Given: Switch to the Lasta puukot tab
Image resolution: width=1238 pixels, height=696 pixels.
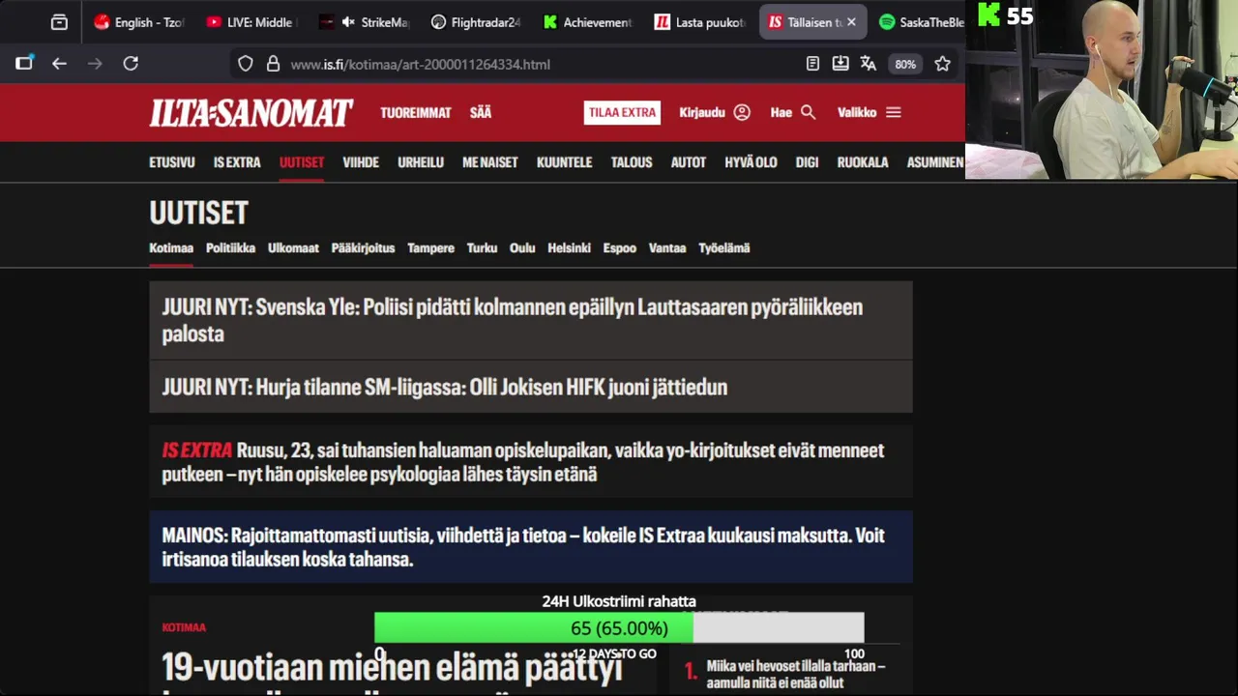Looking at the screenshot, I should (x=700, y=22).
